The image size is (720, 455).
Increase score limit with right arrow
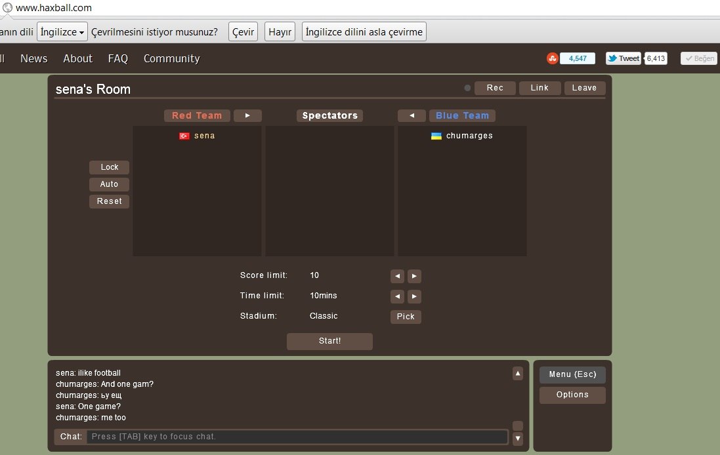(x=414, y=276)
